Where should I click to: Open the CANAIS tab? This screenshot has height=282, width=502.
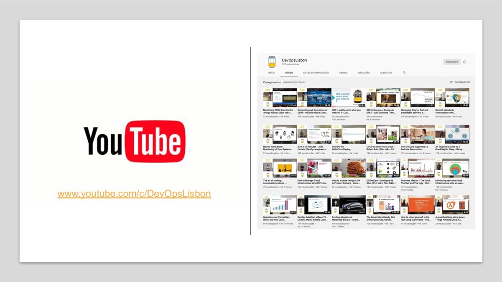(x=343, y=73)
